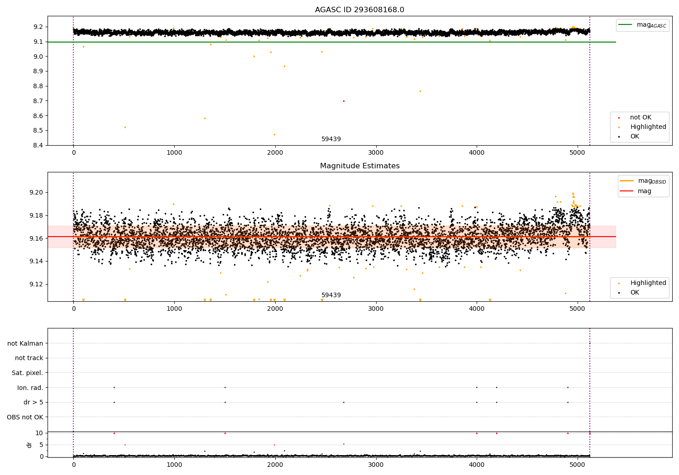
Task: Click the 9.2 tick on top plot y-axis
Action: [x=38, y=27]
